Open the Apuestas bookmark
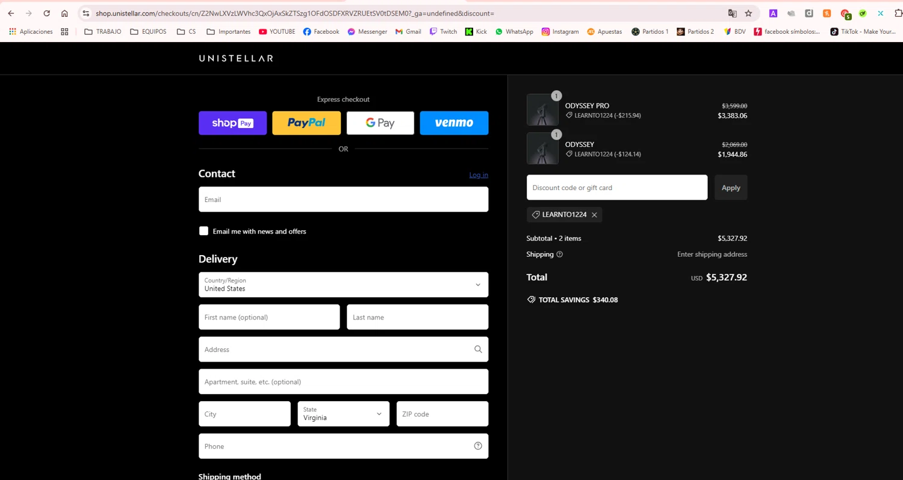903x480 pixels. [604, 31]
